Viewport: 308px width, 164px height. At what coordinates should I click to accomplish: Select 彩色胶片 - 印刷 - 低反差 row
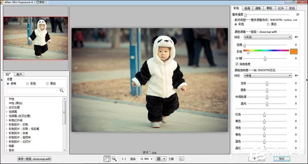[x=24, y=129]
